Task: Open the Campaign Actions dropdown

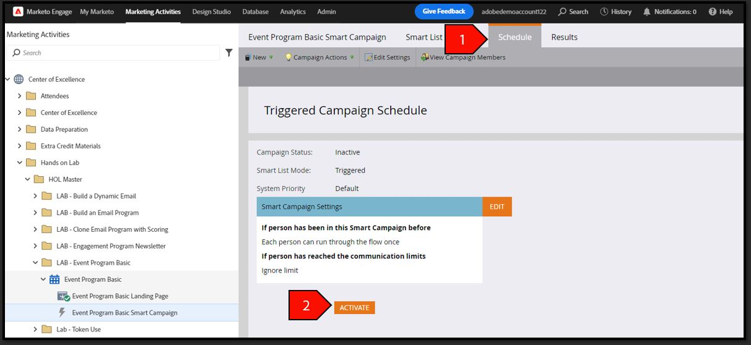Action: [x=319, y=57]
